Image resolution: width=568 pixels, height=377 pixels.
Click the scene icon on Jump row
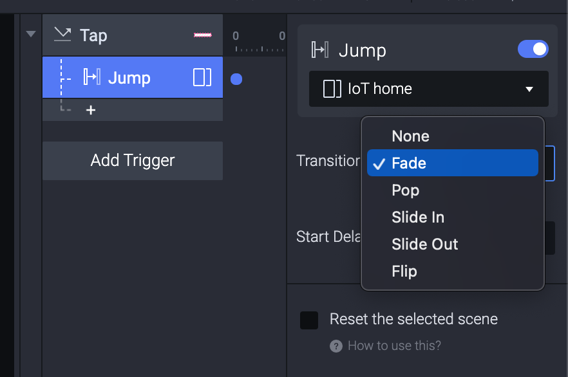[202, 78]
